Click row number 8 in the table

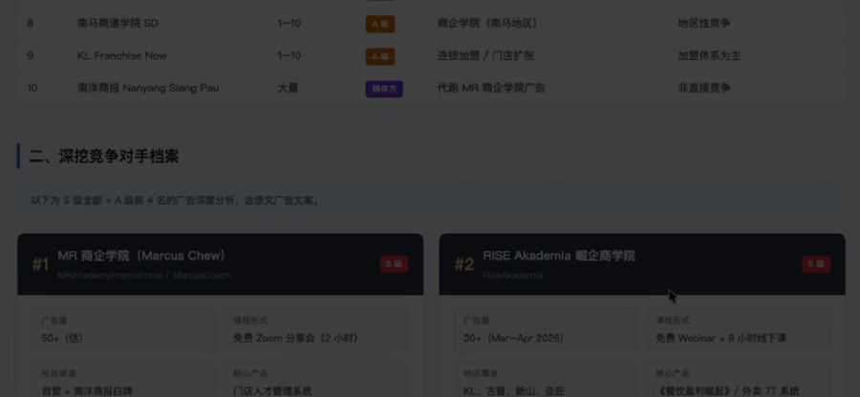tap(31, 24)
